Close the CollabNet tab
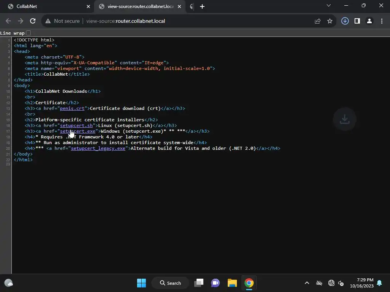 click(88, 6)
